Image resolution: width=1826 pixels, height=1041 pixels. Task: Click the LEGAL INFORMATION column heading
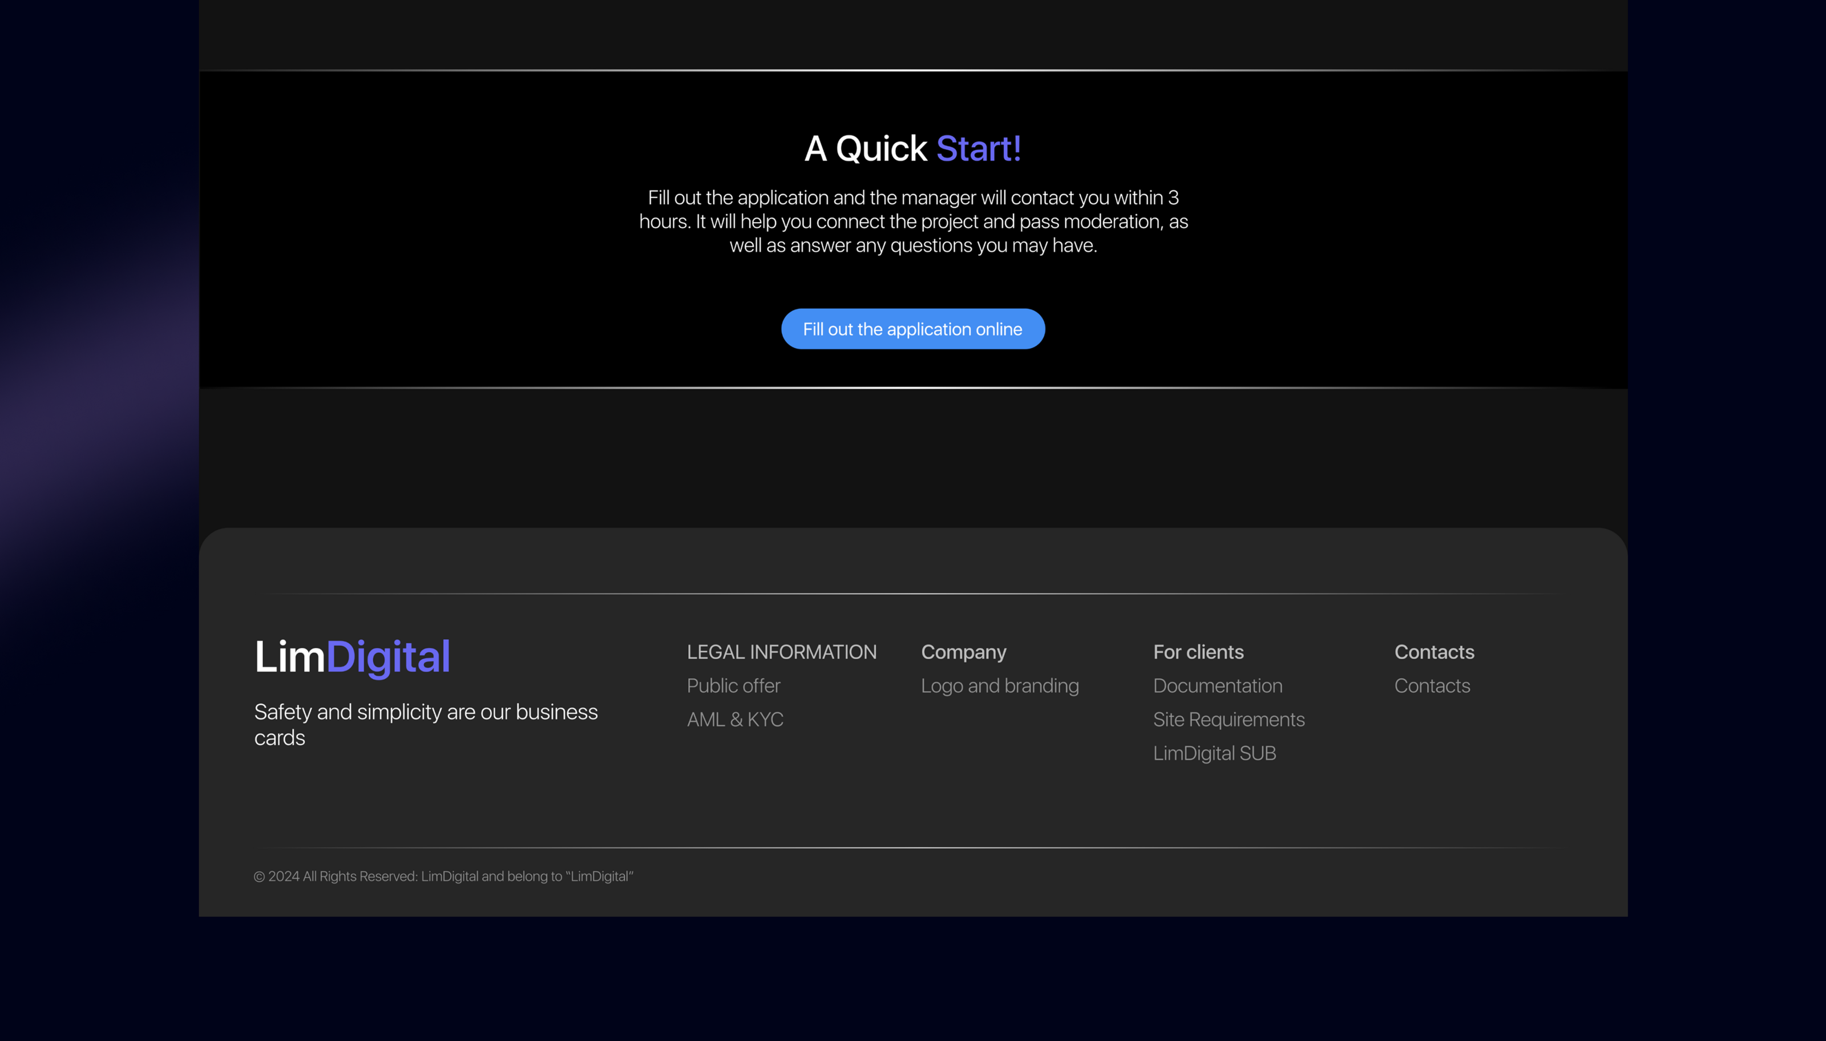click(781, 651)
